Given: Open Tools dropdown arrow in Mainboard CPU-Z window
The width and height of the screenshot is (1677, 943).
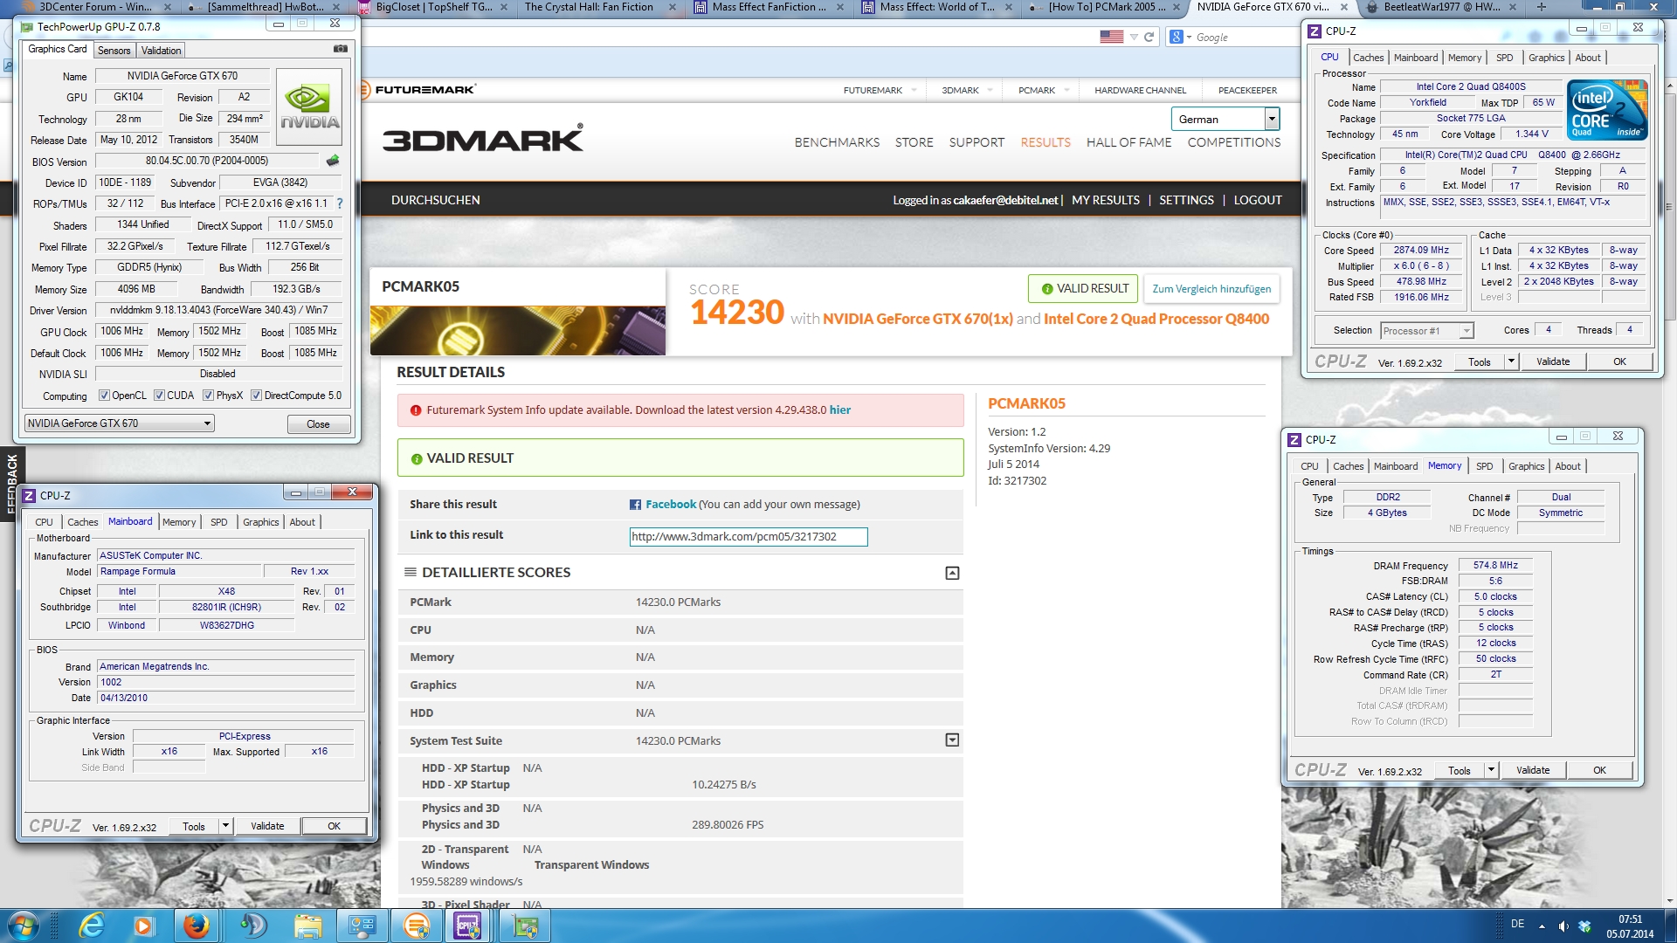Looking at the screenshot, I should (225, 826).
